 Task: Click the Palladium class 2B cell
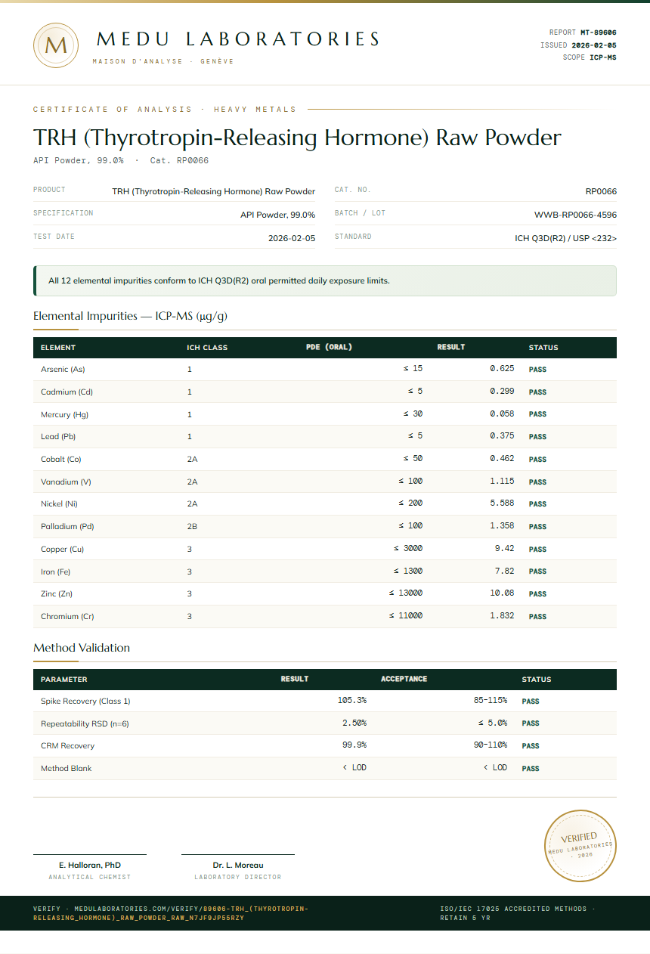[x=192, y=527]
